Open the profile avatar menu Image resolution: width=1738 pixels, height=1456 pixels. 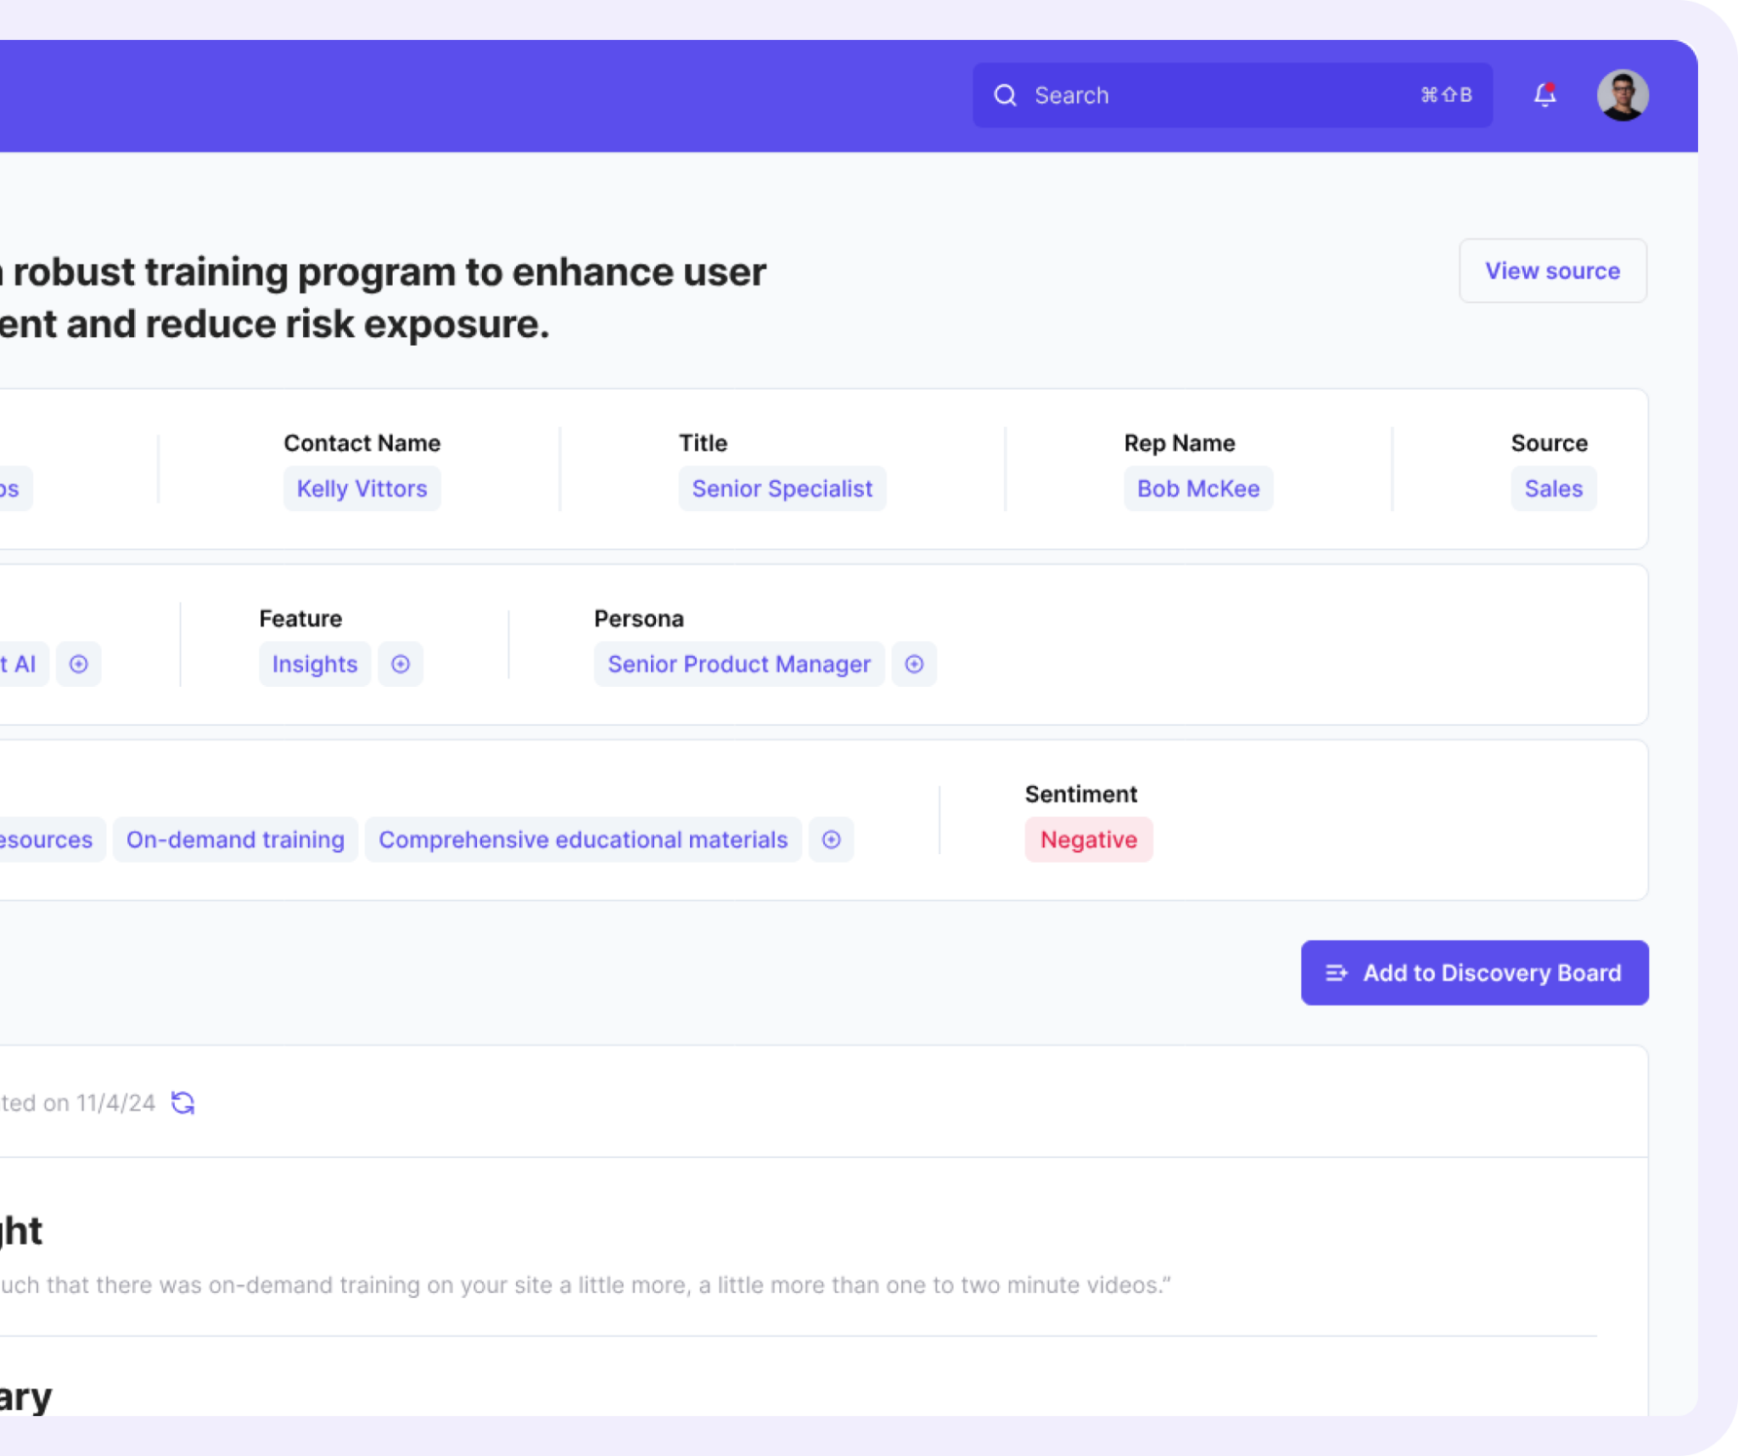(x=1623, y=94)
